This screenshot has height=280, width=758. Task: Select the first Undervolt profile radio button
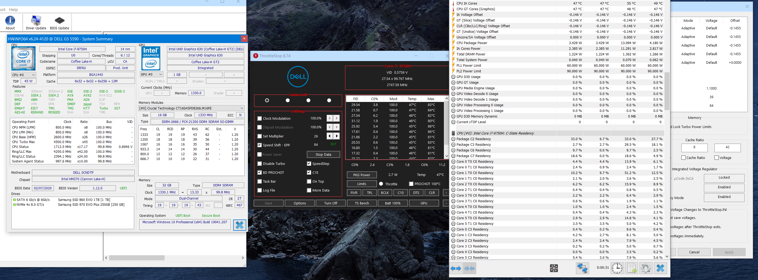(267, 100)
